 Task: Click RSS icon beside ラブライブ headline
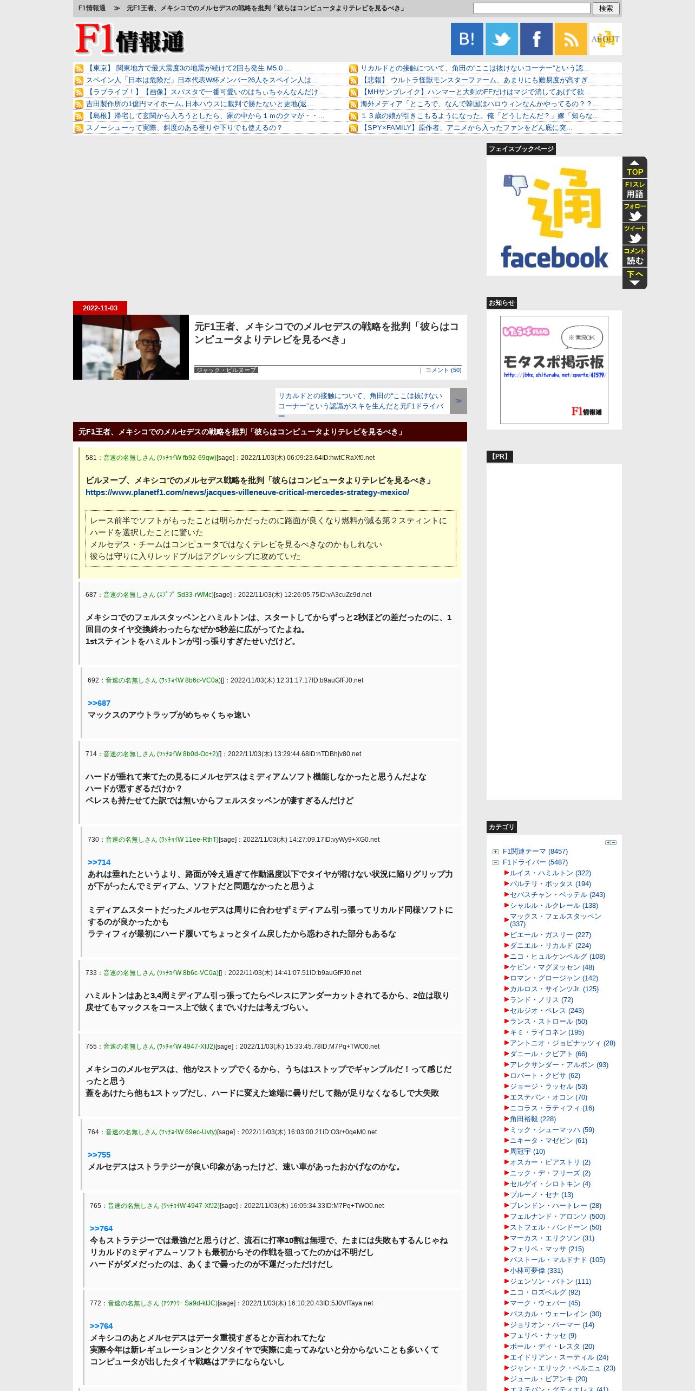coord(79,93)
